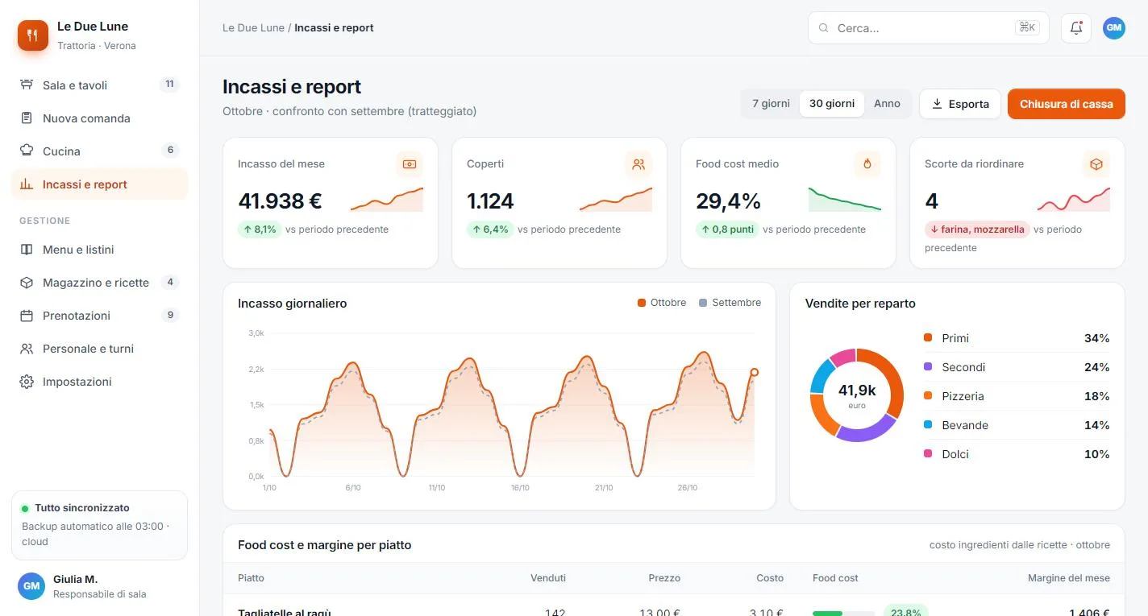Click the Le Due Lune restaurant logo

coord(33,35)
